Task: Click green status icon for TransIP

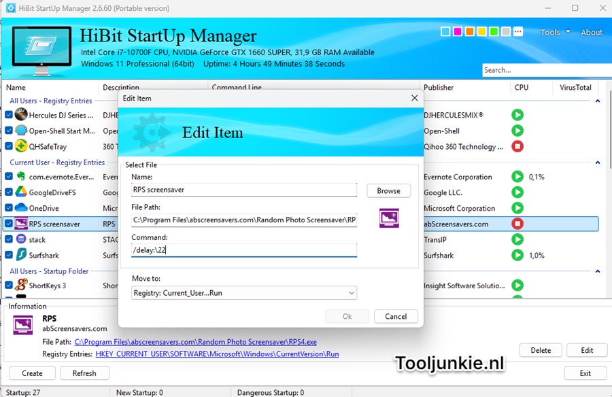Action: point(517,239)
